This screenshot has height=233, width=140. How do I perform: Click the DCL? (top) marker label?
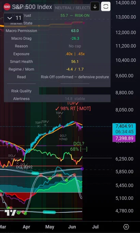click(x=63, y=137)
